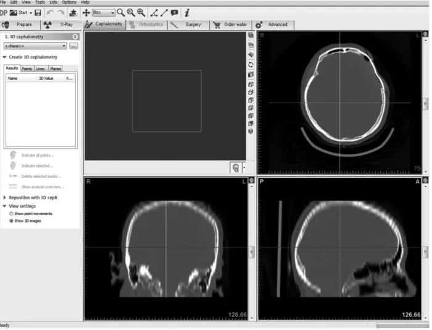Open the <<None>> analysis dropdown
432x330 pixels.
(35, 46)
